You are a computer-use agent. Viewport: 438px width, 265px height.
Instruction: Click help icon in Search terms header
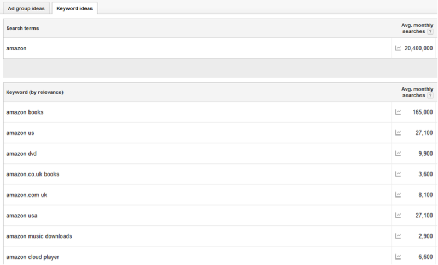tap(430, 32)
